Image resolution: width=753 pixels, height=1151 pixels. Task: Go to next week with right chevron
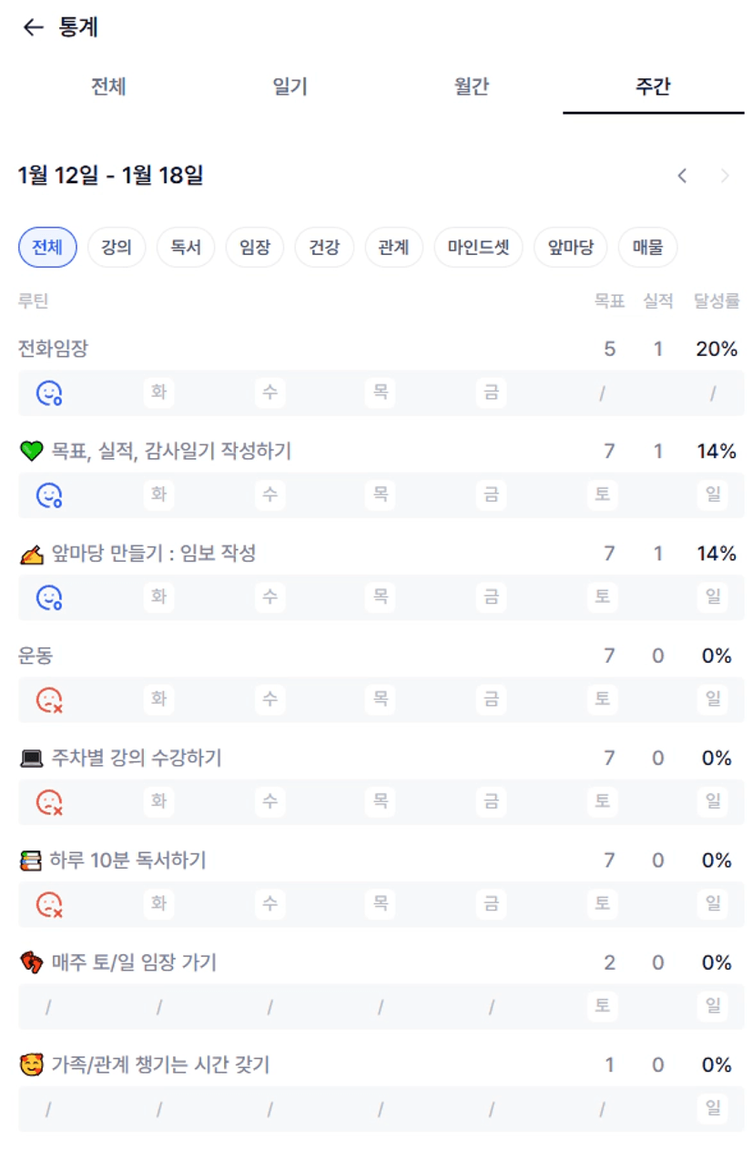pos(725,176)
